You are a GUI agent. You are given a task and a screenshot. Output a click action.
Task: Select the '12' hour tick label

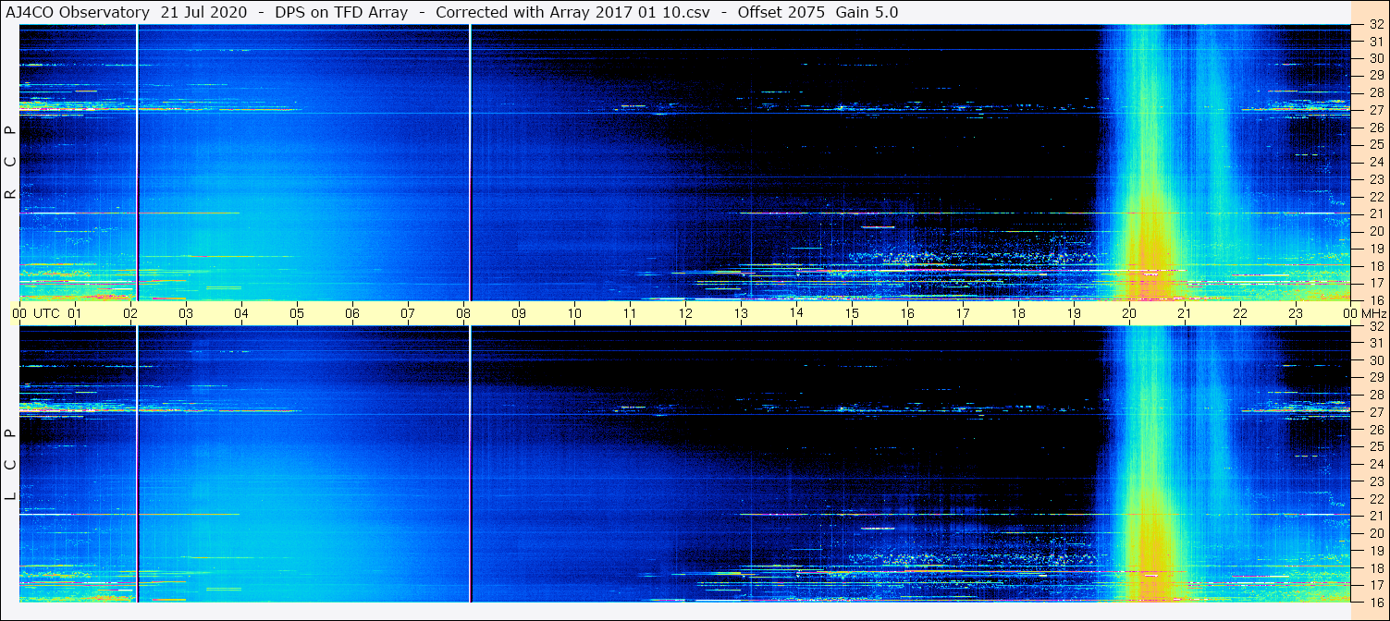click(x=685, y=313)
